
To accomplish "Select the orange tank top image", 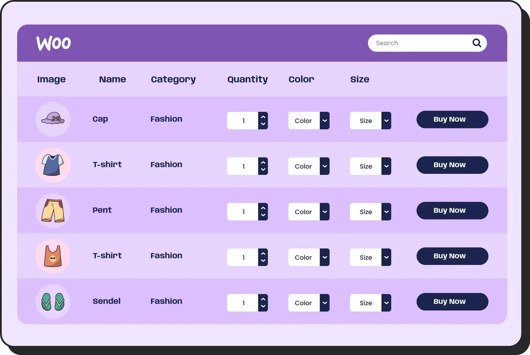I will 53,256.
